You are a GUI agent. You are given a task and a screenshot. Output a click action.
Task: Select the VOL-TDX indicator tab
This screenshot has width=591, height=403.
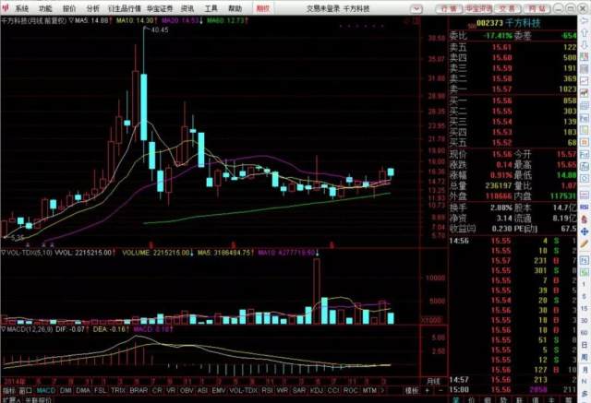pyautogui.click(x=243, y=391)
